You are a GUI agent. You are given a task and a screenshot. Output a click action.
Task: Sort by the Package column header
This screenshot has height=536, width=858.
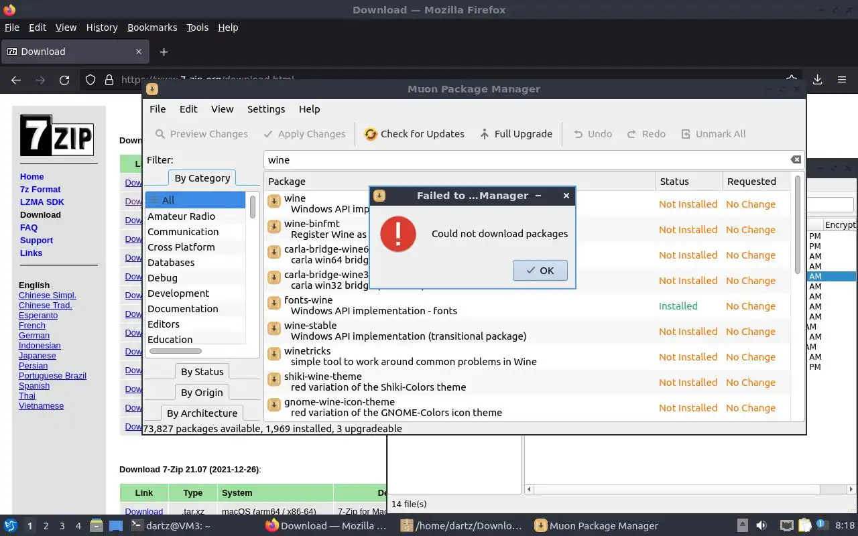point(461,182)
